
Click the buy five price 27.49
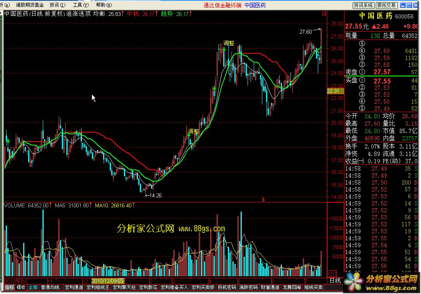coord(382,108)
